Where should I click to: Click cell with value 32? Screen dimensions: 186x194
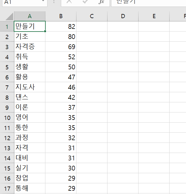click(61, 138)
